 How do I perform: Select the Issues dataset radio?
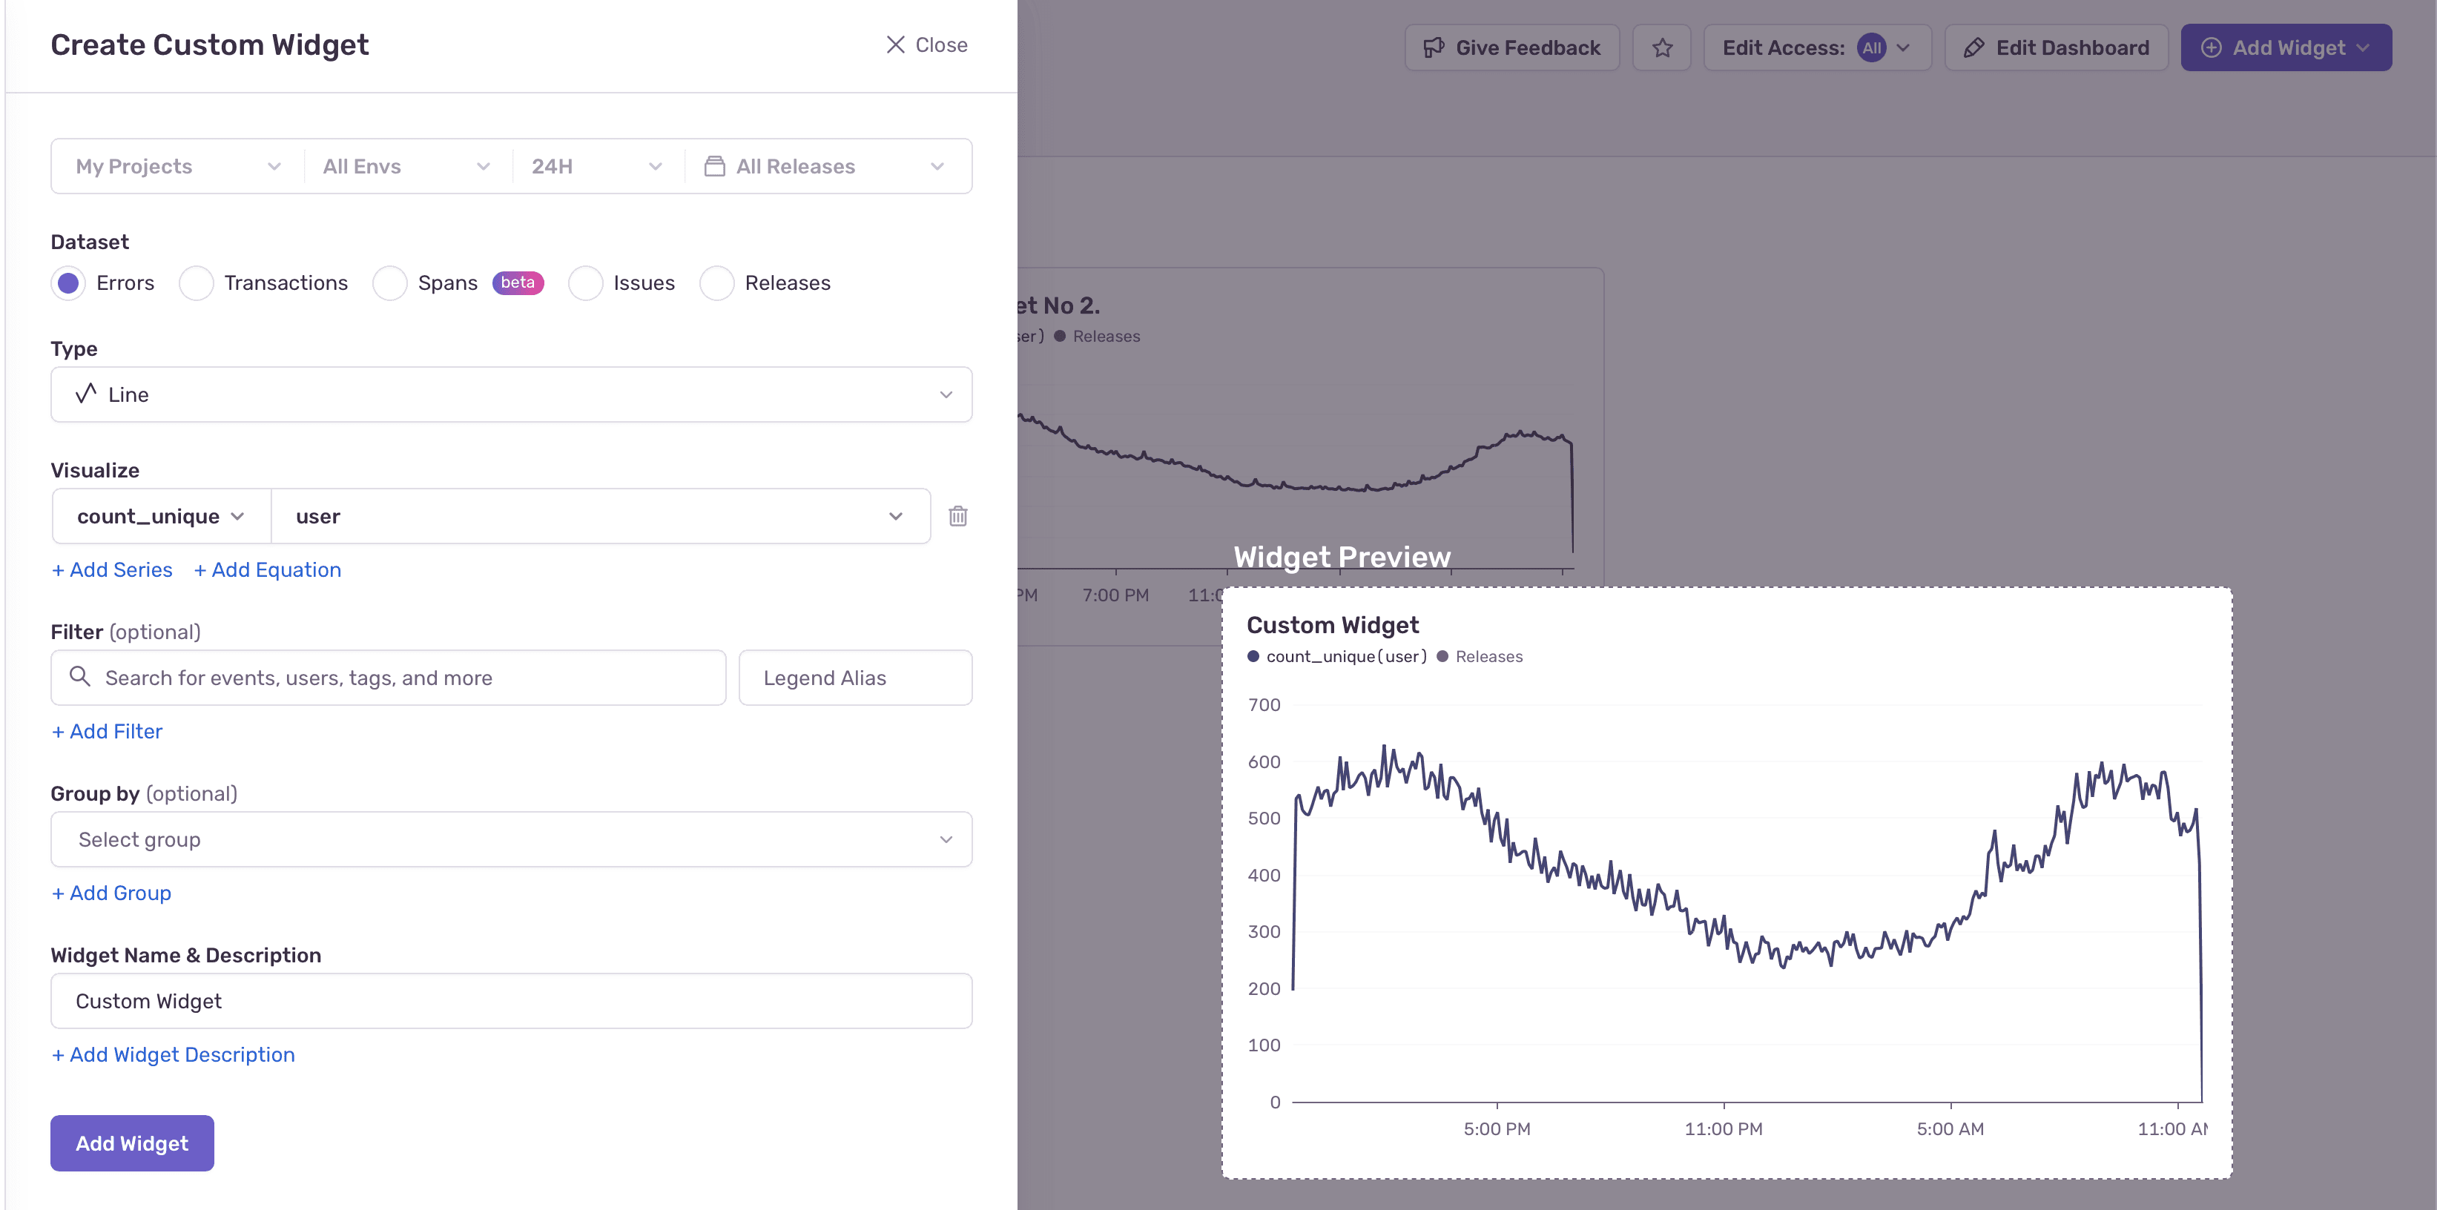pos(586,283)
